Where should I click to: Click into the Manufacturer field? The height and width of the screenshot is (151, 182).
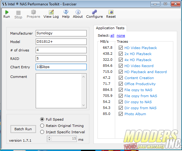(x=61, y=33)
